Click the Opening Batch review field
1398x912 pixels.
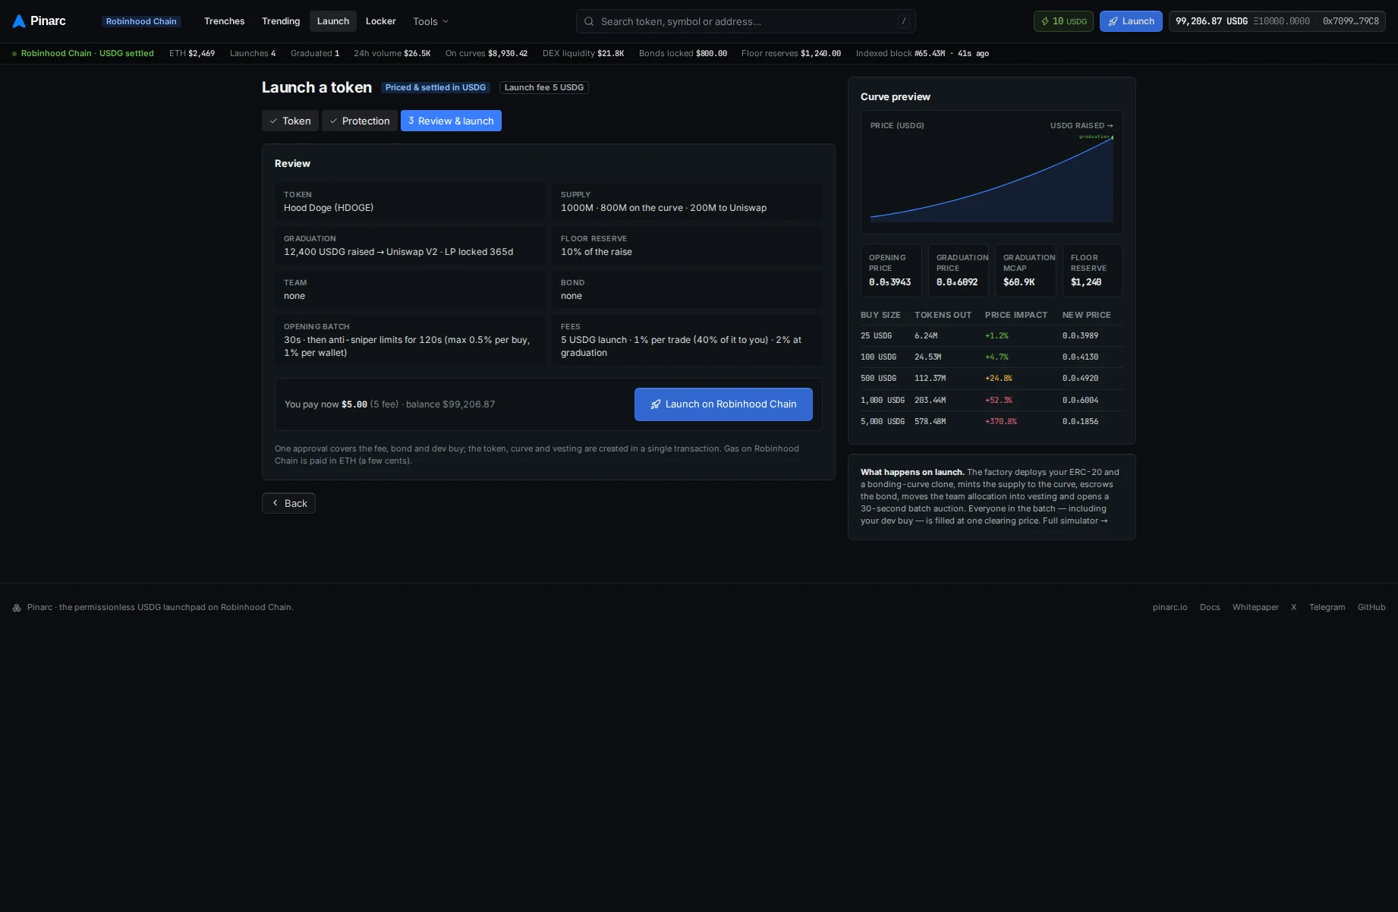(410, 340)
